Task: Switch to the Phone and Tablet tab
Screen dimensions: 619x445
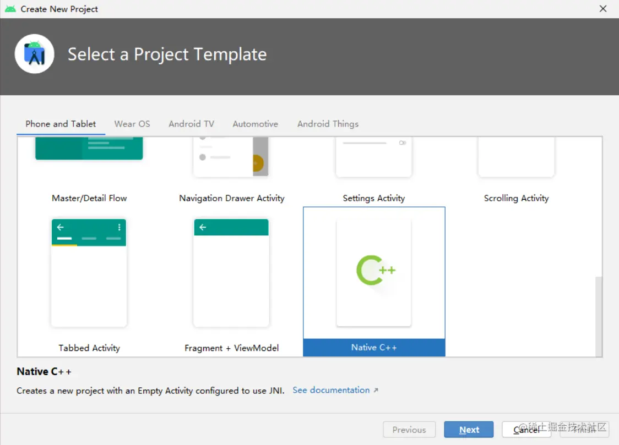Action: (x=61, y=124)
